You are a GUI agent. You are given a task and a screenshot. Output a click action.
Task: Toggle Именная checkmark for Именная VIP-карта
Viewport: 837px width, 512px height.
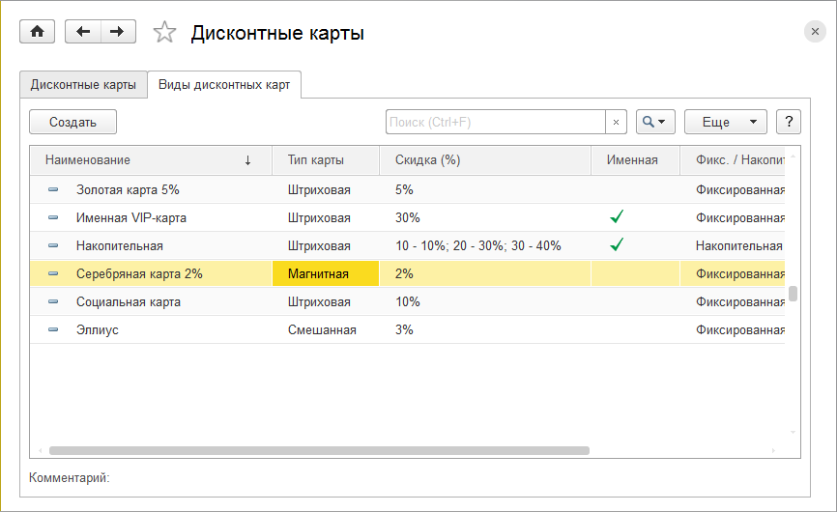(617, 218)
